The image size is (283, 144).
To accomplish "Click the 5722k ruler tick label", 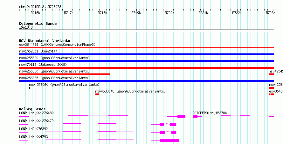I will tap(237, 13).
